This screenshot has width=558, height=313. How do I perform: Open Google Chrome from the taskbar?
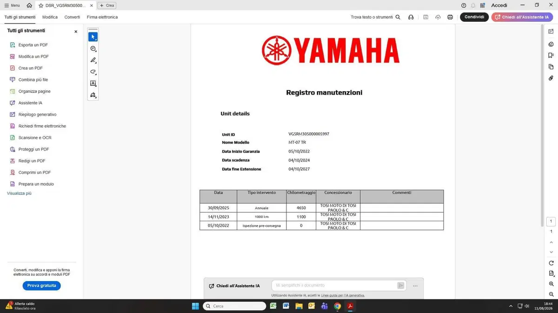click(338, 306)
